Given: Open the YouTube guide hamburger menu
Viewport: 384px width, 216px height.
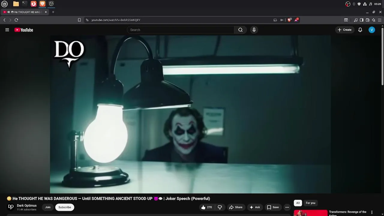Looking at the screenshot, I should coord(7,30).
